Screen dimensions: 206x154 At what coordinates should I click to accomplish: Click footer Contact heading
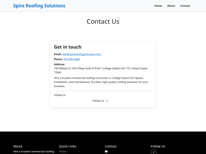pos(111,146)
